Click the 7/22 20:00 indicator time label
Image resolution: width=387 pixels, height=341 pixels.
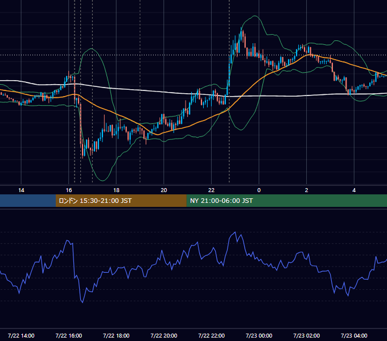point(164,335)
